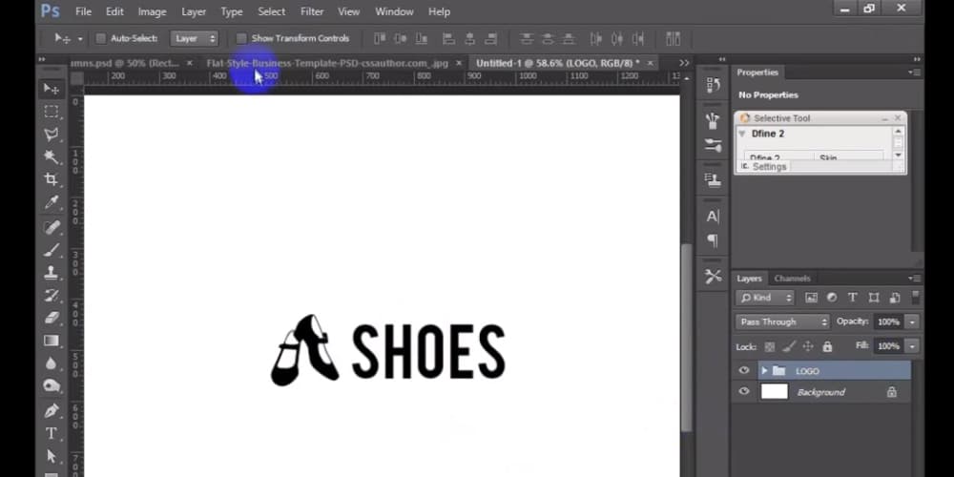Hide the Background layer

tap(744, 392)
